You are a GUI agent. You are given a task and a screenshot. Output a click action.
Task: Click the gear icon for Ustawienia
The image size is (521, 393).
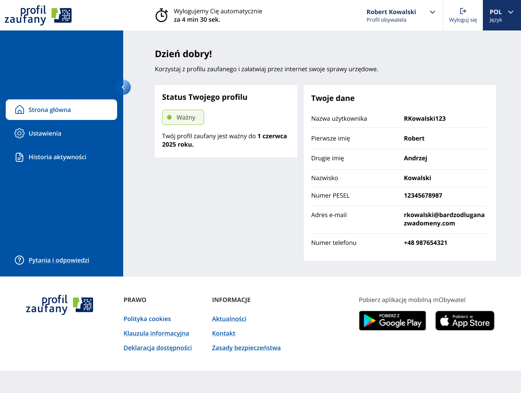19,133
